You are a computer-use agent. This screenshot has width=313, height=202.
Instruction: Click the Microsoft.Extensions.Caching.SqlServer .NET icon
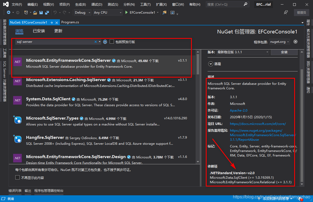17,81
